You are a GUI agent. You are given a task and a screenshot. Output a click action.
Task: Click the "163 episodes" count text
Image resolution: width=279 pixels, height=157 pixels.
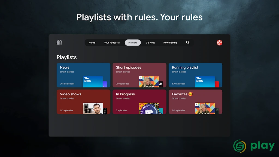click(66, 110)
